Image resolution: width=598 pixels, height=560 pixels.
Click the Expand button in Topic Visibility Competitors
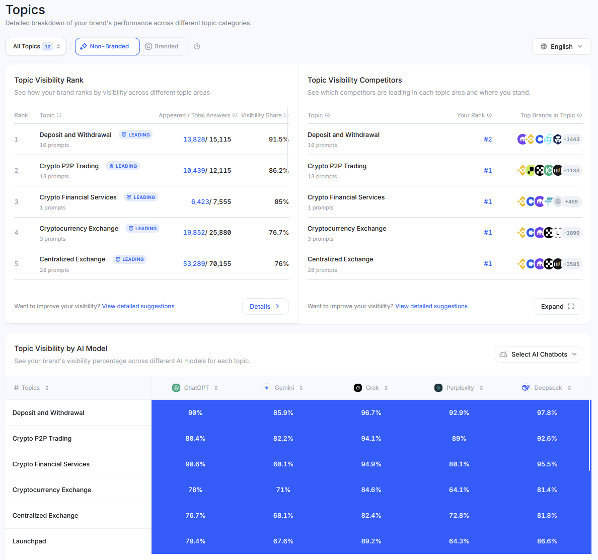coord(558,306)
